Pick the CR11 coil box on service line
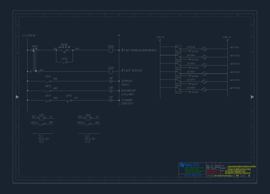270x194 pixels. pyautogui.click(x=111, y=71)
